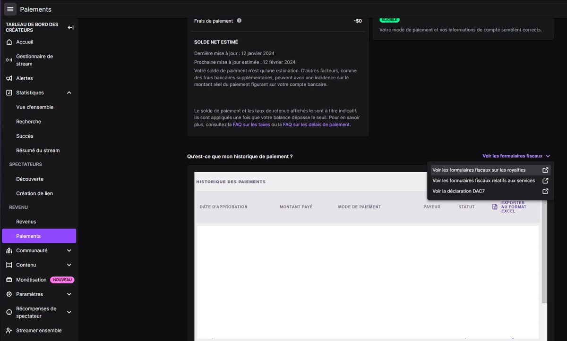Click the Payeur column header
567x341 pixels.
click(432, 207)
